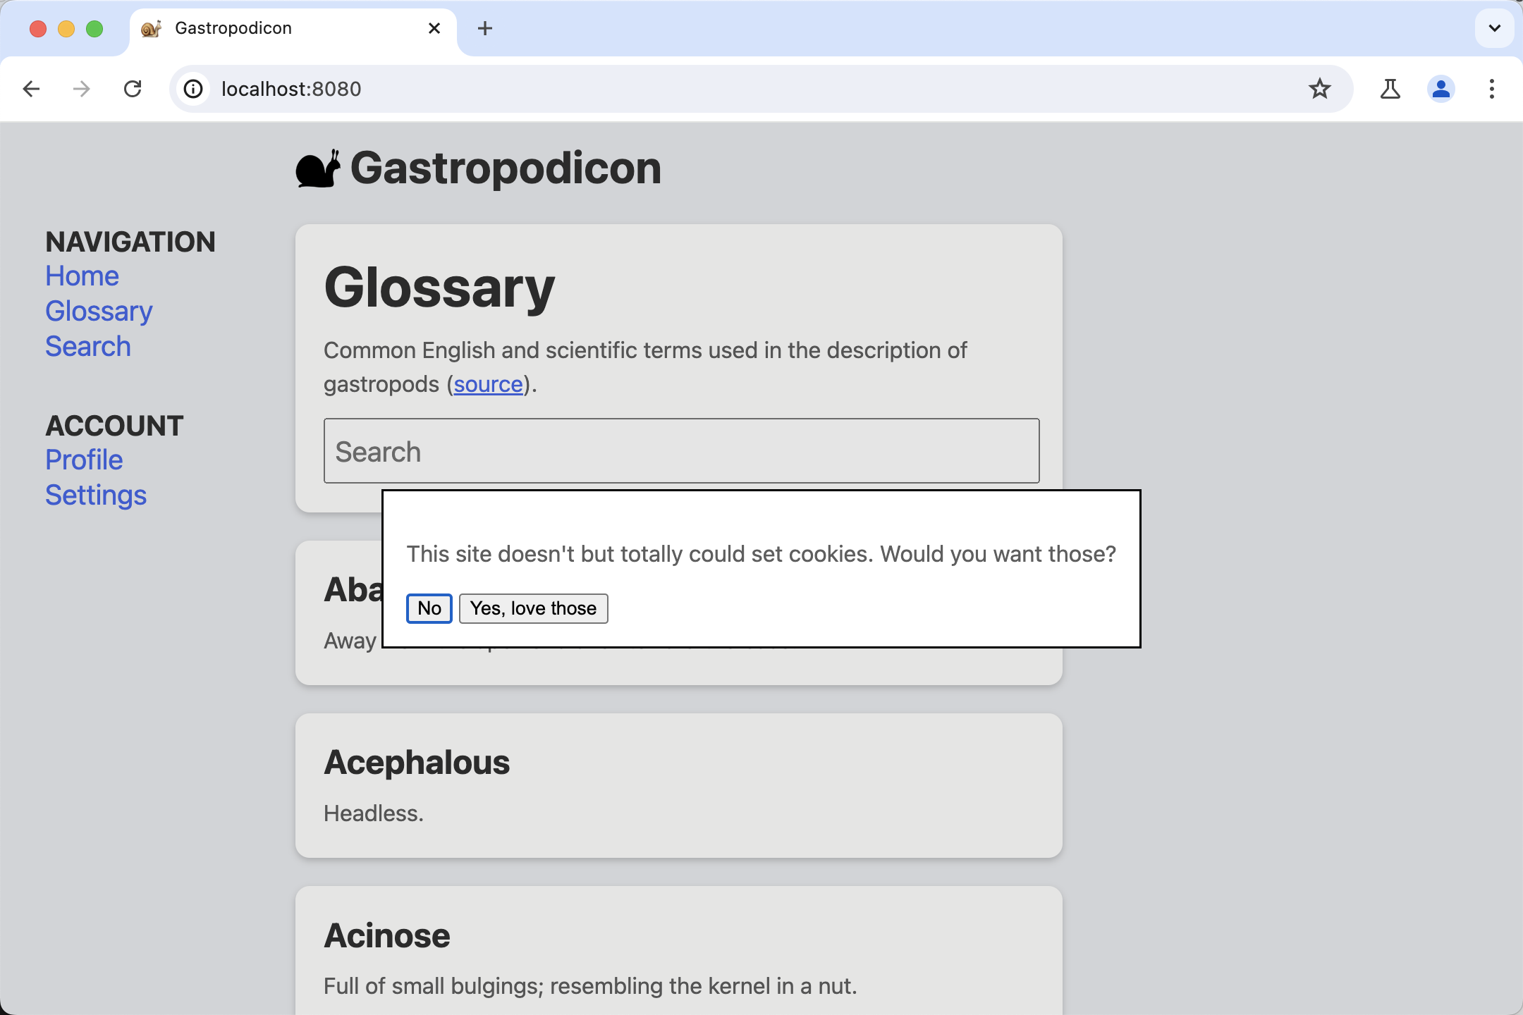Select 'Yes, love those' for cookies

532,608
